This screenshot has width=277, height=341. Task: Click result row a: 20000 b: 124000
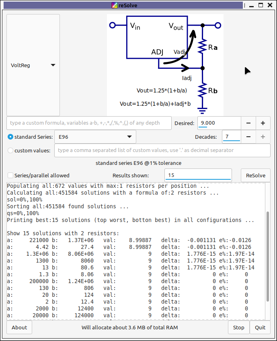[127, 315]
